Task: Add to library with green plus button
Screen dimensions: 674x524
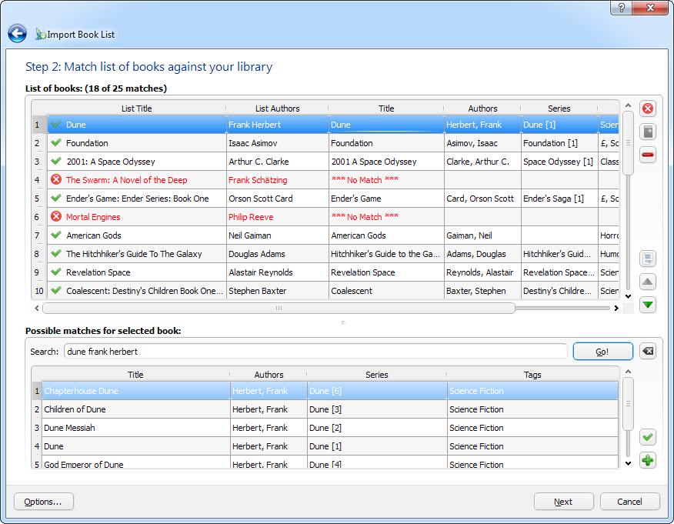Action: 648,460
